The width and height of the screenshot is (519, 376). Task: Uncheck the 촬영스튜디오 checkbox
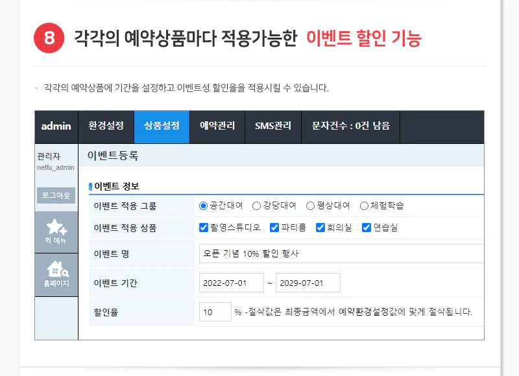(x=204, y=228)
